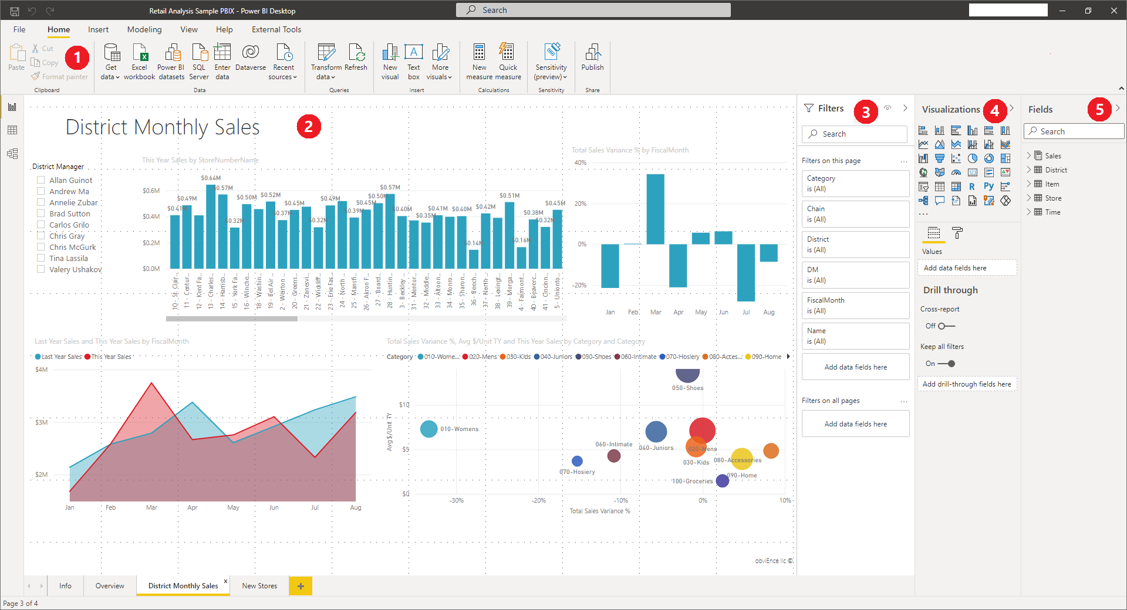The image size is (1127, 610).
Task: Check the Allan Guinot checkbox
Action: tap(41, 180)
